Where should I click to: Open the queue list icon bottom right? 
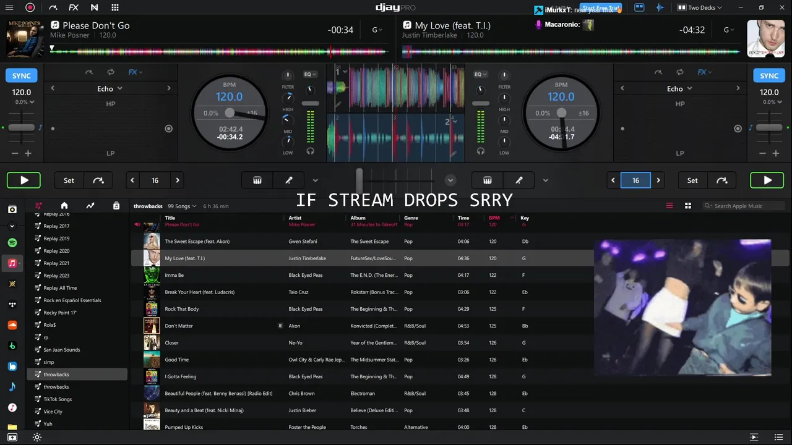[778, 438]
